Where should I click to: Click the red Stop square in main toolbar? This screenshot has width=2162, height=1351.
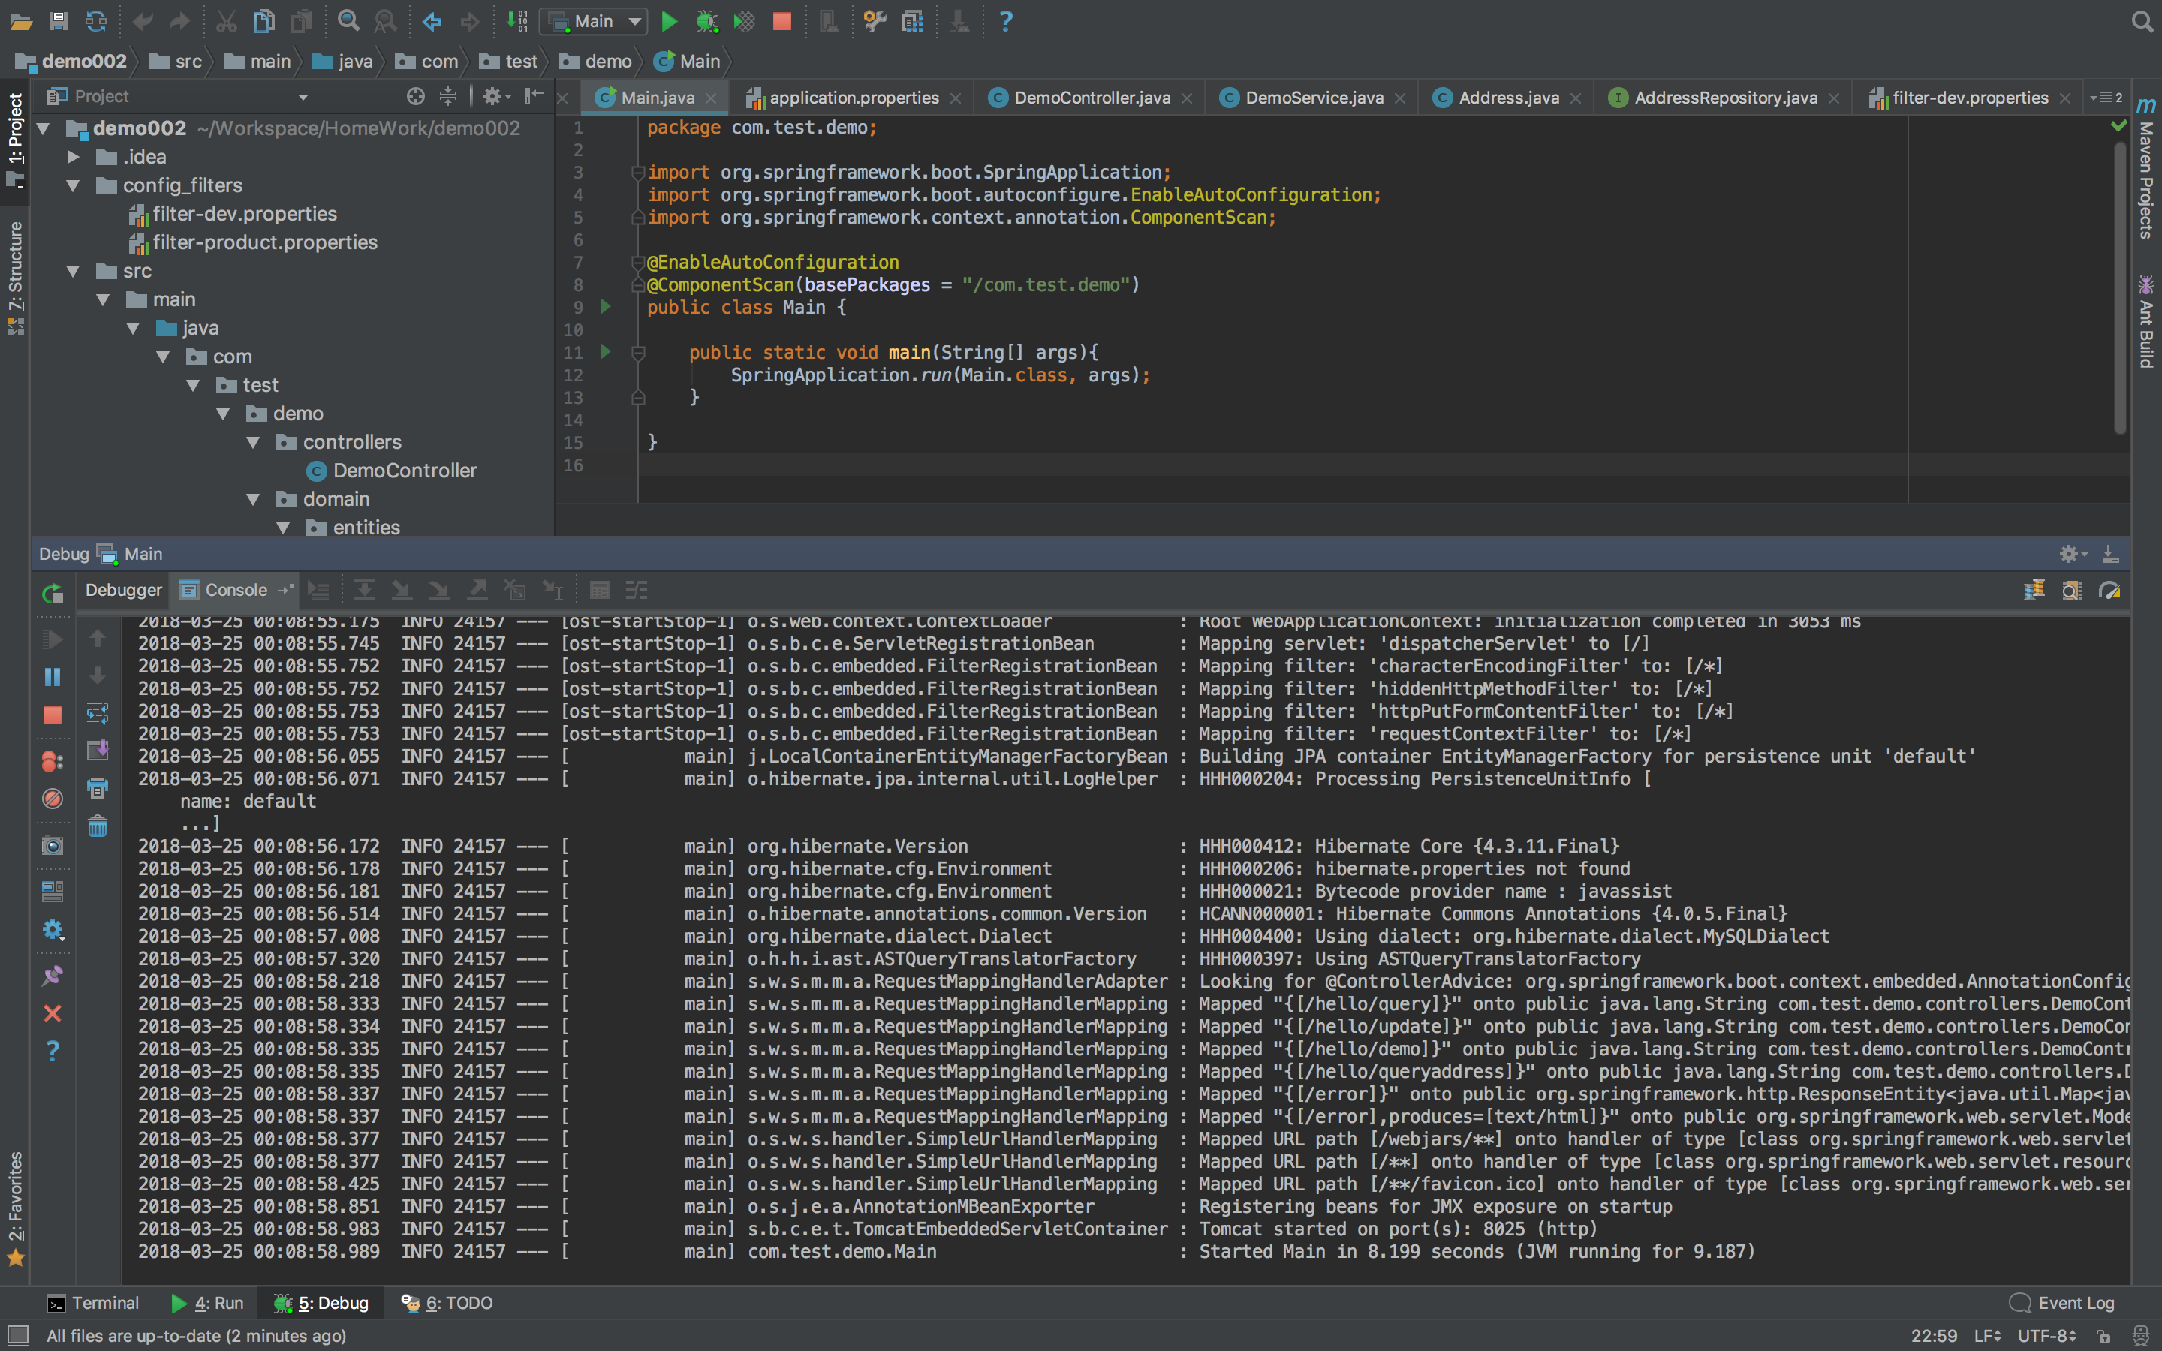tap(781, 22)
